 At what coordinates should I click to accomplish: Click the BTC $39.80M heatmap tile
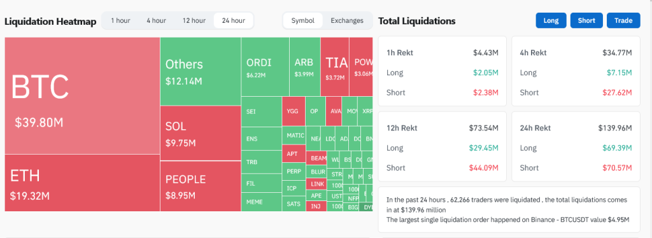click(x=82, y=96)
